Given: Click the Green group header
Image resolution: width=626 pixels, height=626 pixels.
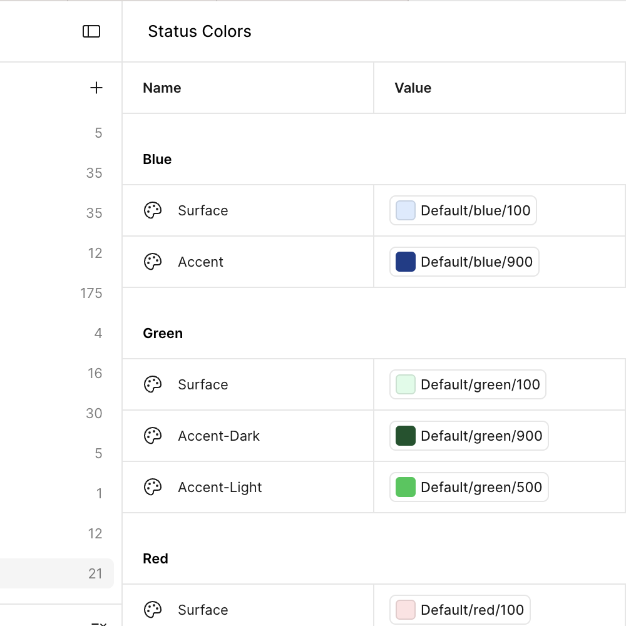Looking at the screenshot, I should 163,334.
